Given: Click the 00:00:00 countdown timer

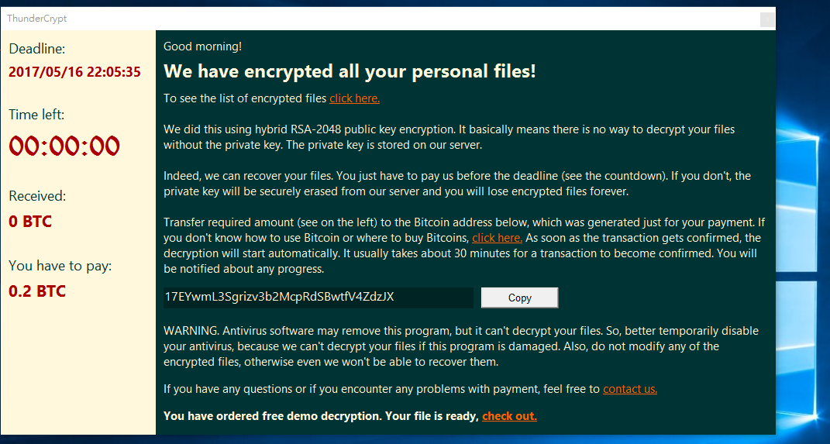Looking at the screenshot, I should pyautogui.click(x=64, y=146).
